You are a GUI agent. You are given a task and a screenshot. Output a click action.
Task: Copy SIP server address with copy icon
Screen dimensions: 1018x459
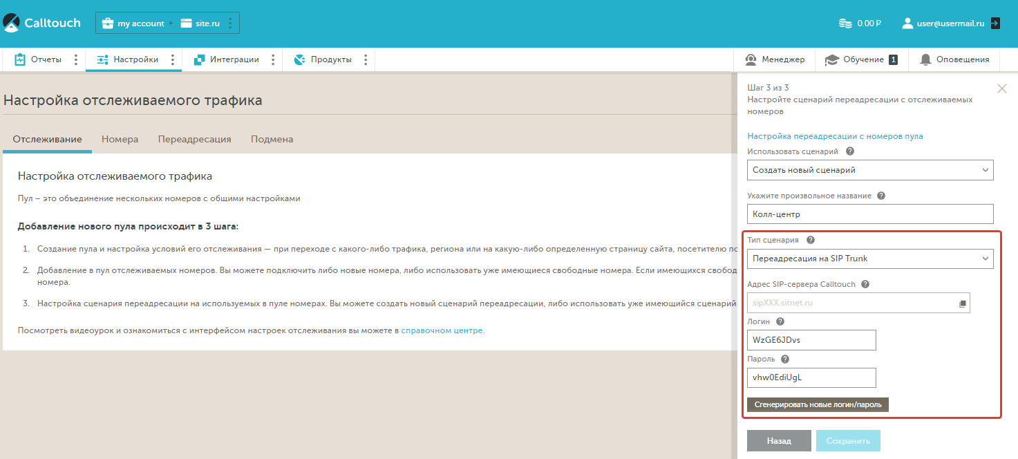tap(962, 303)
